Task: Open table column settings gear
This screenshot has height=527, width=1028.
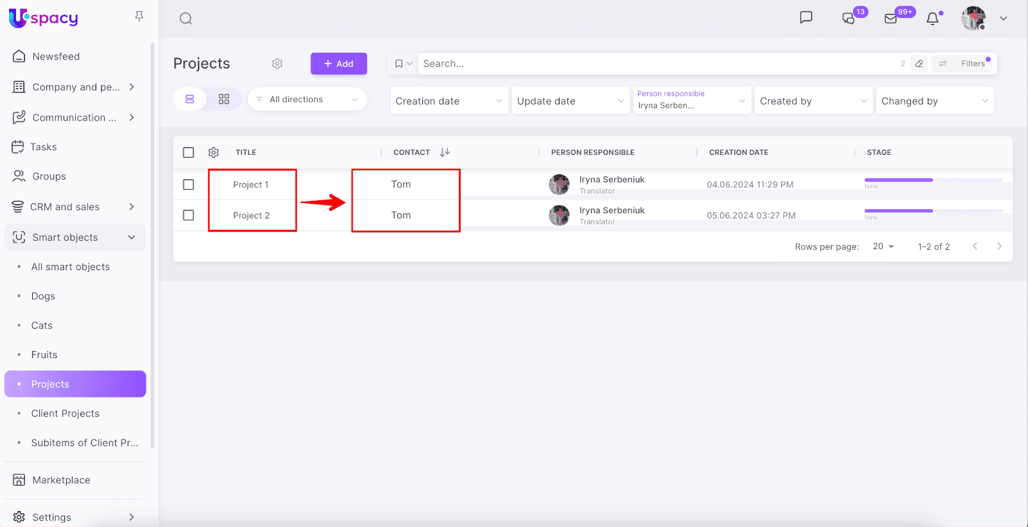Action: pyautogui.click(x=213, y=153)
